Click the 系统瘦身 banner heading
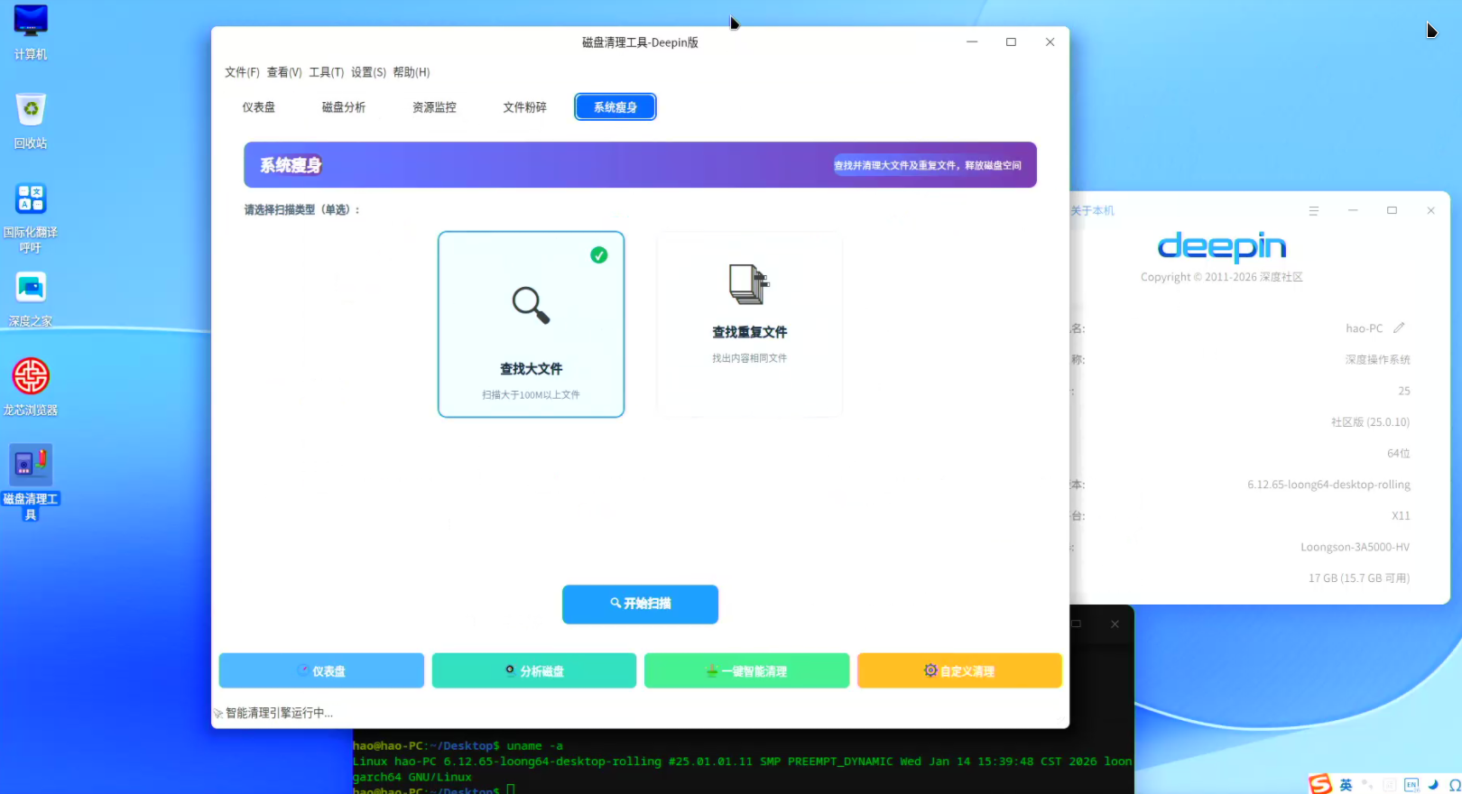Screen dimensions: 1462x794 point(291,165)
